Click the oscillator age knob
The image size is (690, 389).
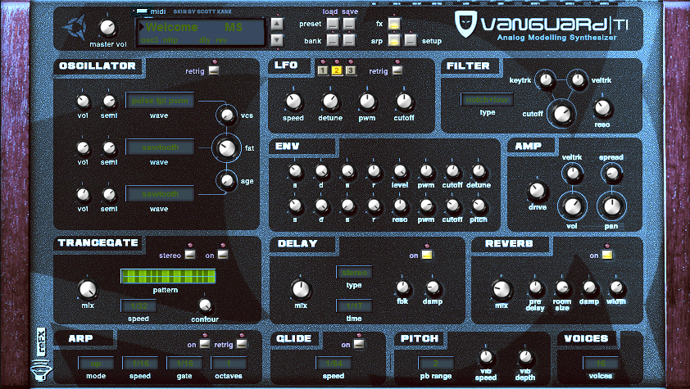coord(227,180)
